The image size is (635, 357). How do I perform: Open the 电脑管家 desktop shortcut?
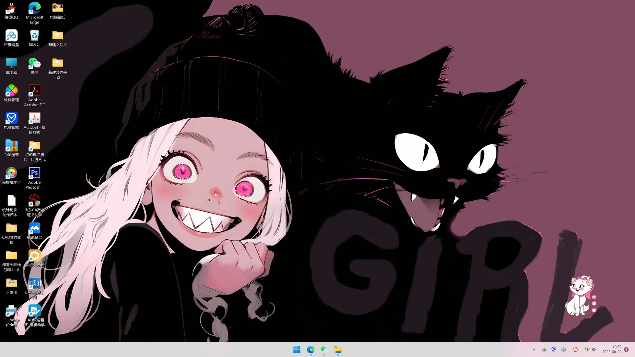pos(11,121)
